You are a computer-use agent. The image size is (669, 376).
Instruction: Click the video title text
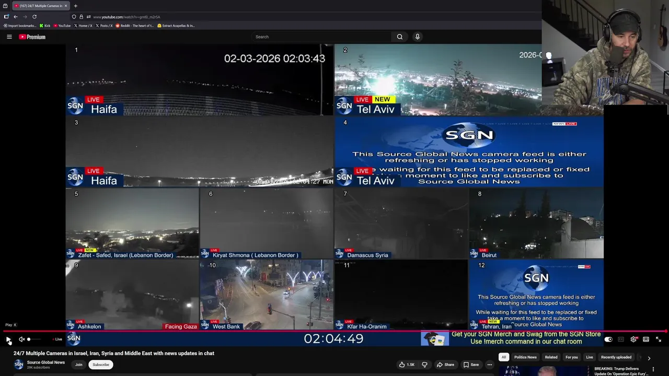point(114,354)
